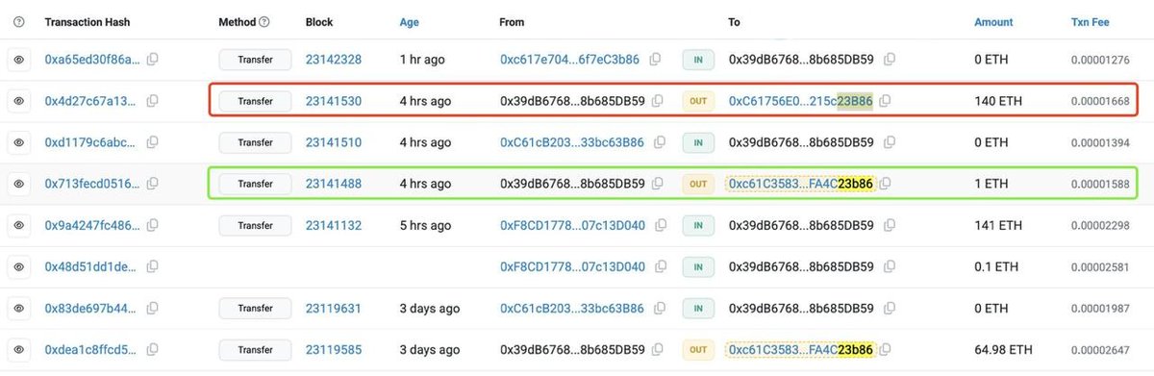Click Transfer method badge in block 23119585 row
1154x376 pixels.
tap(255, 350)
